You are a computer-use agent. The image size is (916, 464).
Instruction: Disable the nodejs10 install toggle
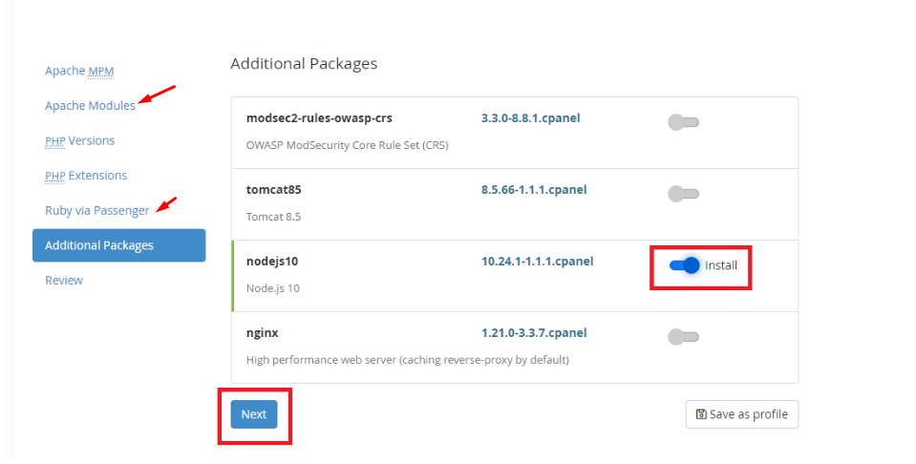coord(685,265)
